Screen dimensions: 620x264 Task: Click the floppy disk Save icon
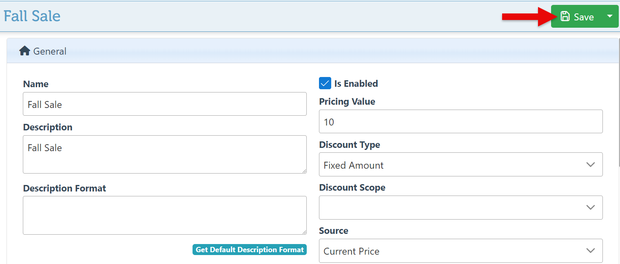tap(565, 17)
